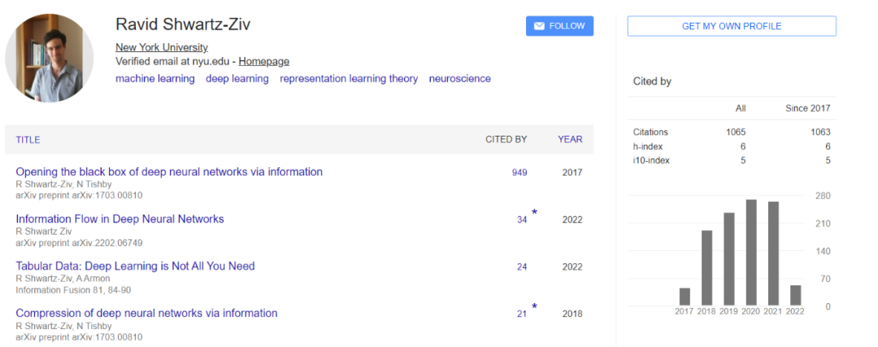878x347 pixels.
Task: Open the New York University link
Action: pyautogui.click(x=161, y=48)
